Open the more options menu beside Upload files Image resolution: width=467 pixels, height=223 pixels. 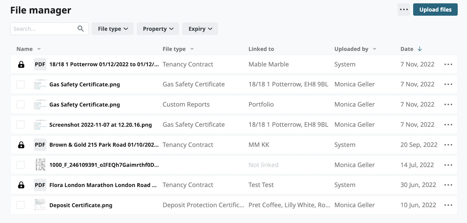404,9
